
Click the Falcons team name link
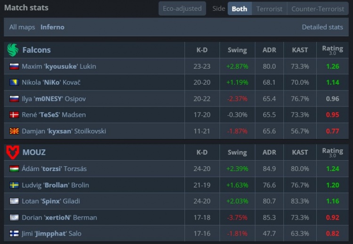coord(36,49)
